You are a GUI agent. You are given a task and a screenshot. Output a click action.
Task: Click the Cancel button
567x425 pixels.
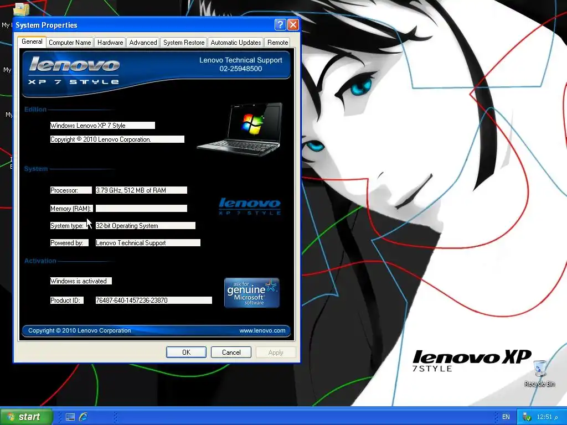(231, 353)
